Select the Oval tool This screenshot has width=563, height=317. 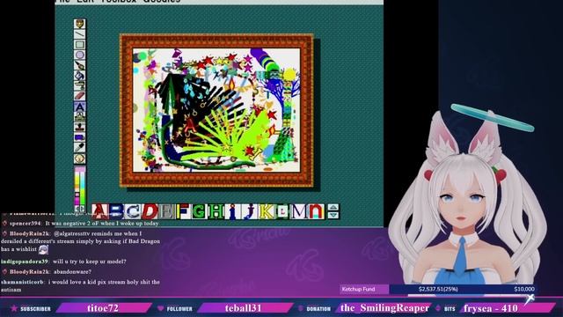coord(80,55)
